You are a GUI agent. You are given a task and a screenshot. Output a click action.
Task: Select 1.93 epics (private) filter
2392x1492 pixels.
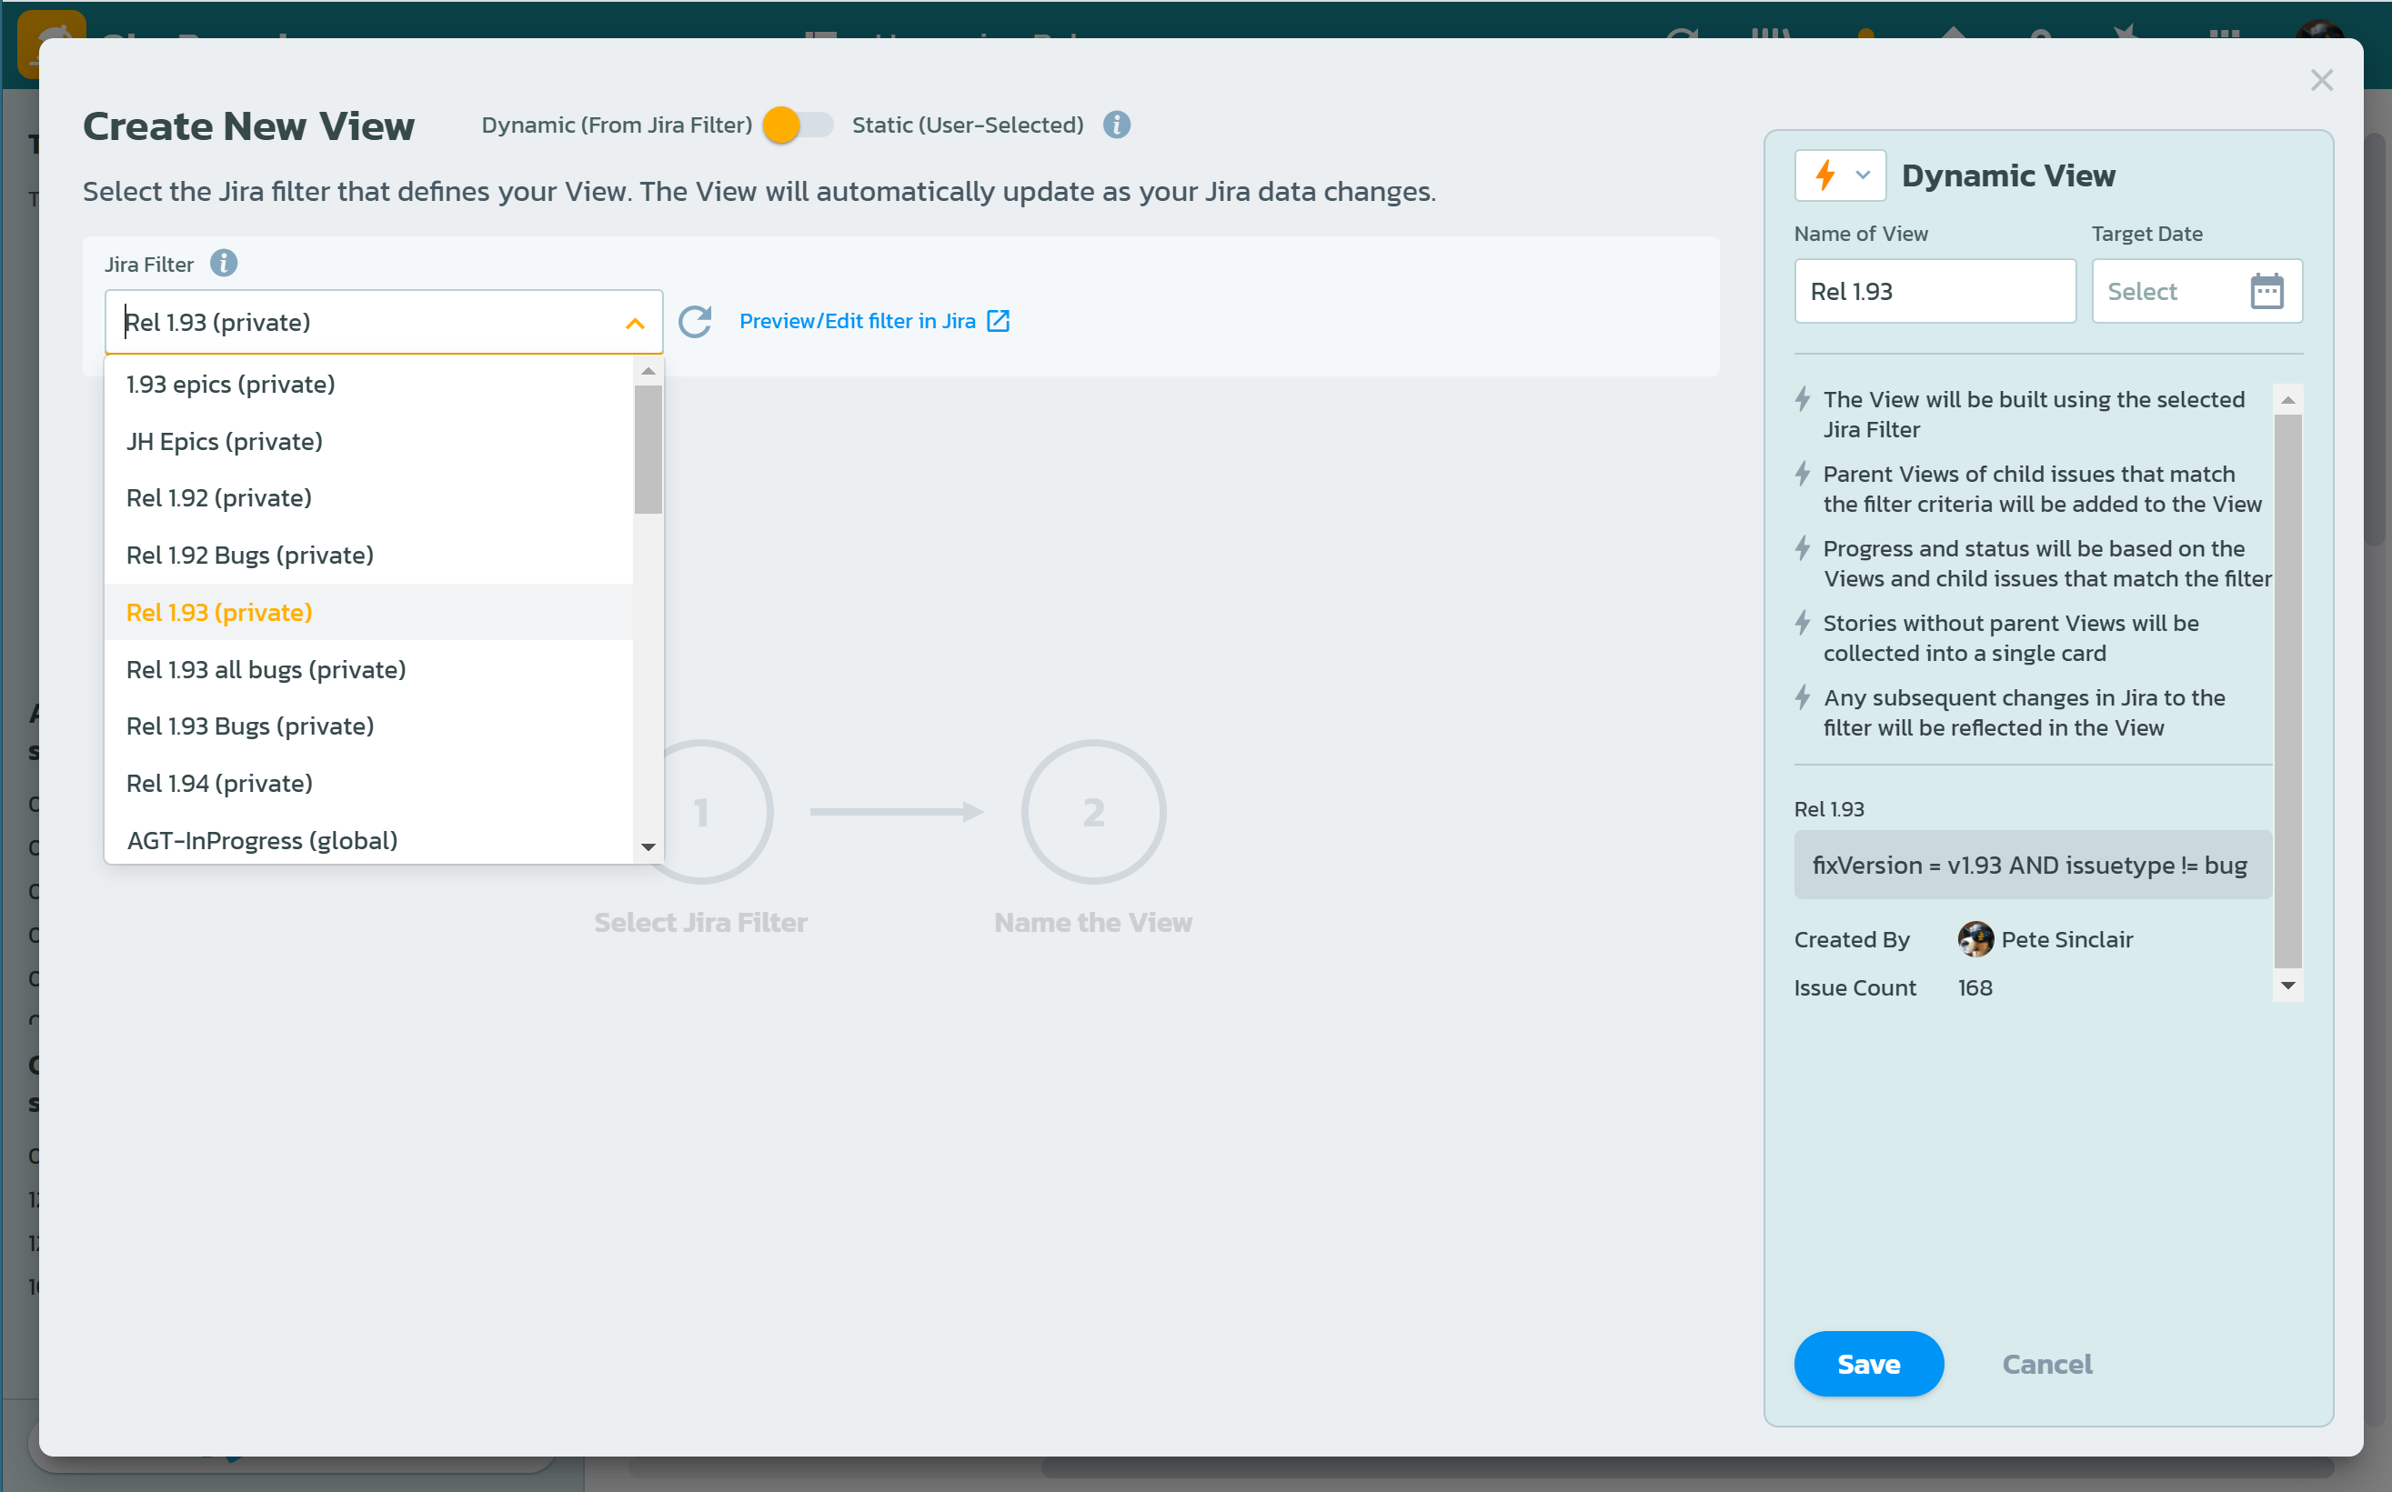click(x=369, y=384)
